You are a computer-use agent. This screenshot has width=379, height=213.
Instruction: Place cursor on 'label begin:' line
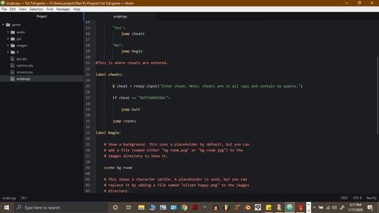click(x=108, y=133)
